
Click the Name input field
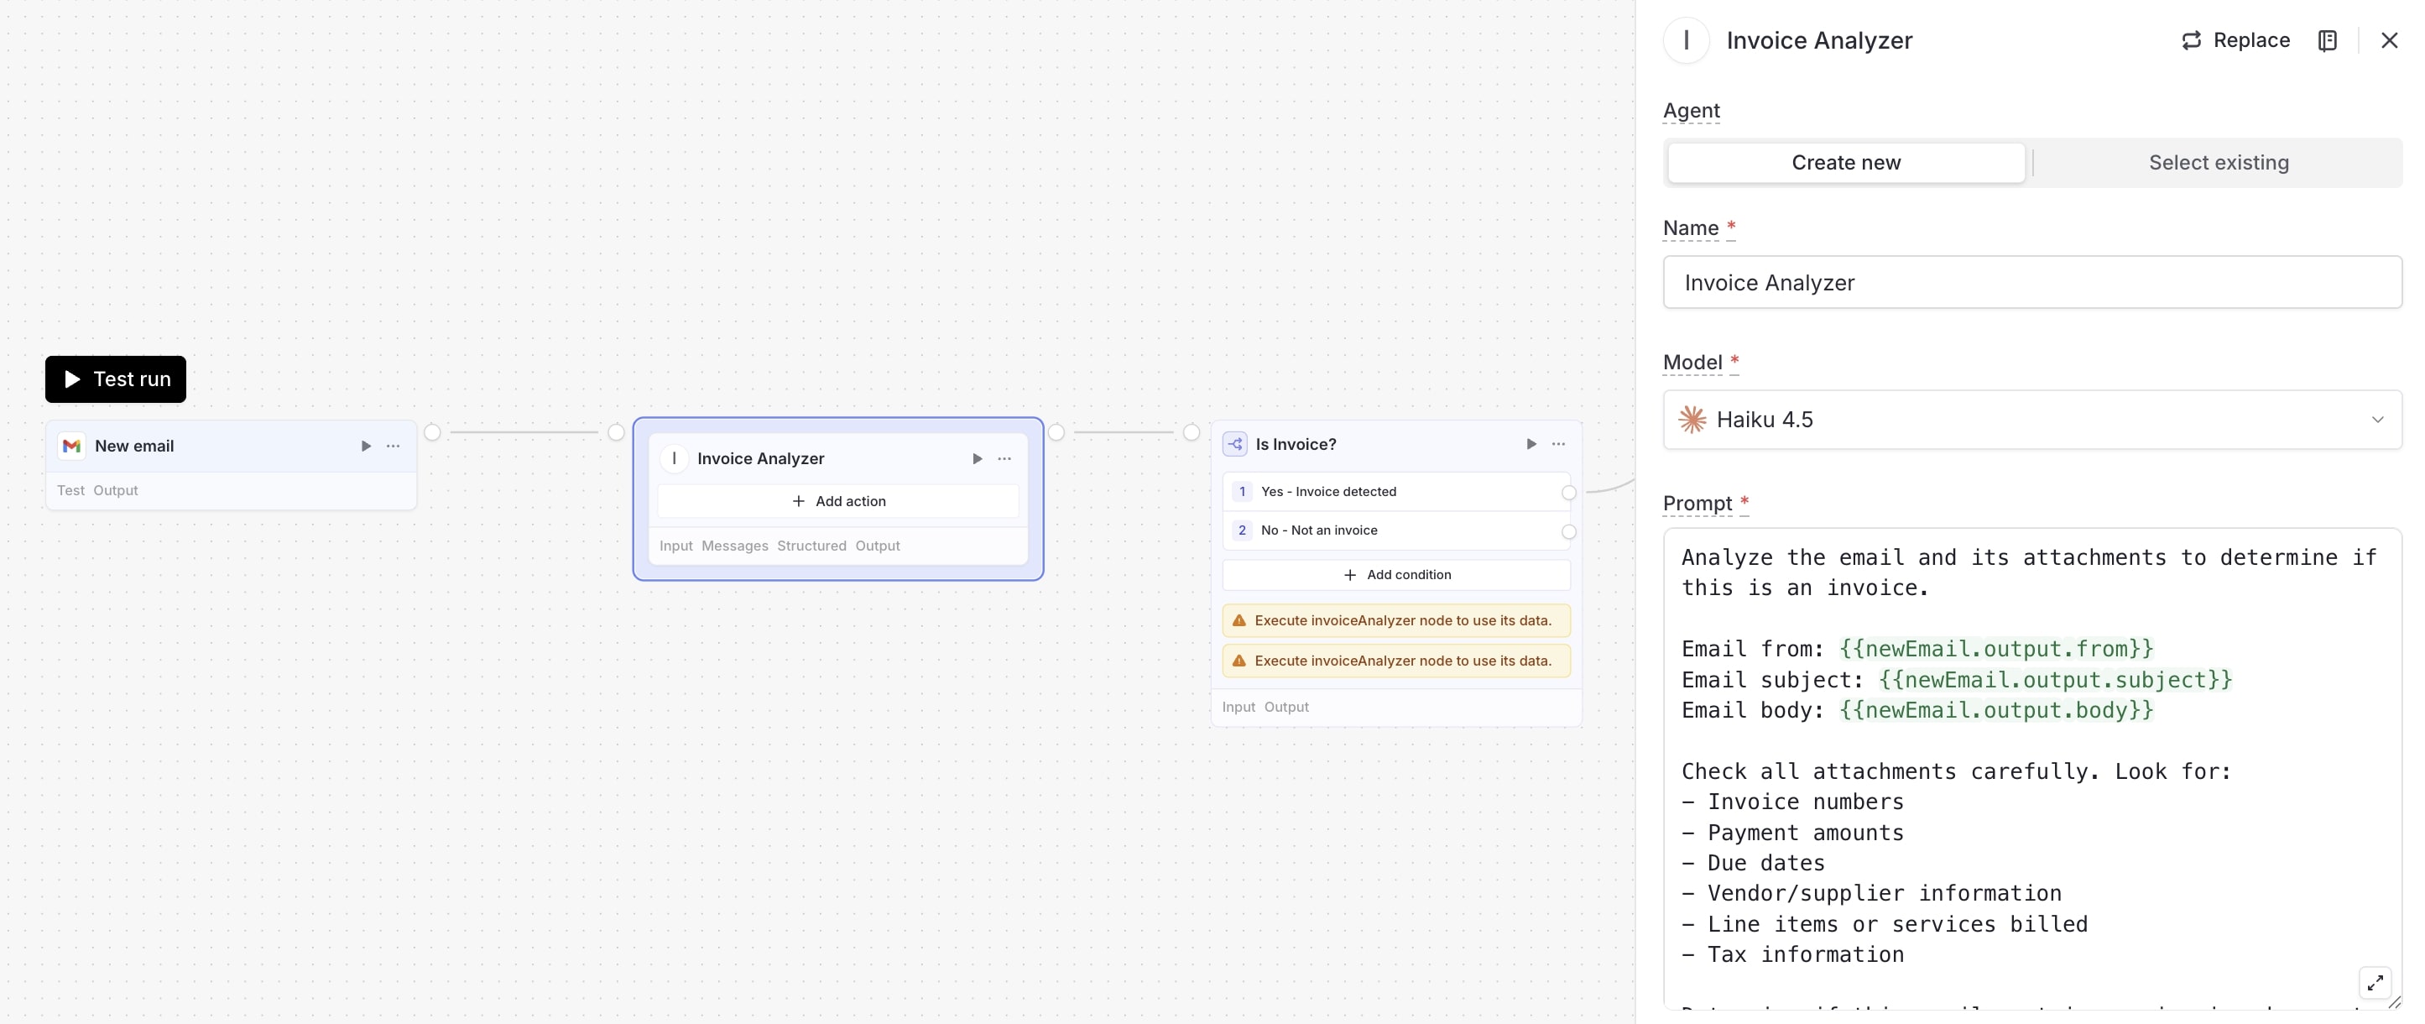(x=2031, y=283)
